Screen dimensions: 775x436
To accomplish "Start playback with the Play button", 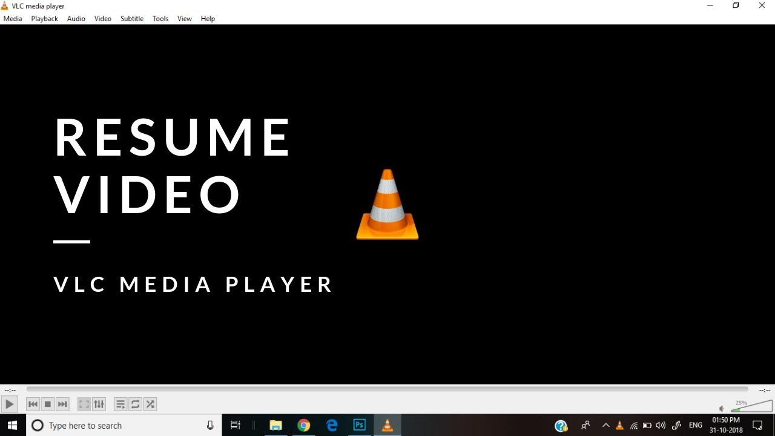I will [x=9, y=404].
